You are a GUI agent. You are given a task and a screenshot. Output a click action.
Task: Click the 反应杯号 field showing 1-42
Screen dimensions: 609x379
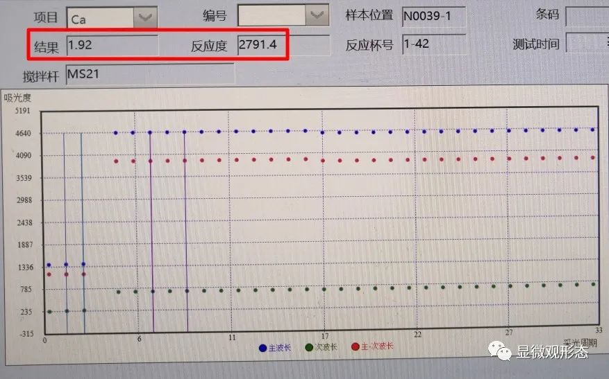tap(434, 44)
